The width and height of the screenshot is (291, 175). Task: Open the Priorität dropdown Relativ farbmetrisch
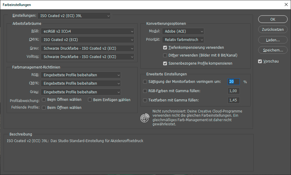[x=184, y=39]
